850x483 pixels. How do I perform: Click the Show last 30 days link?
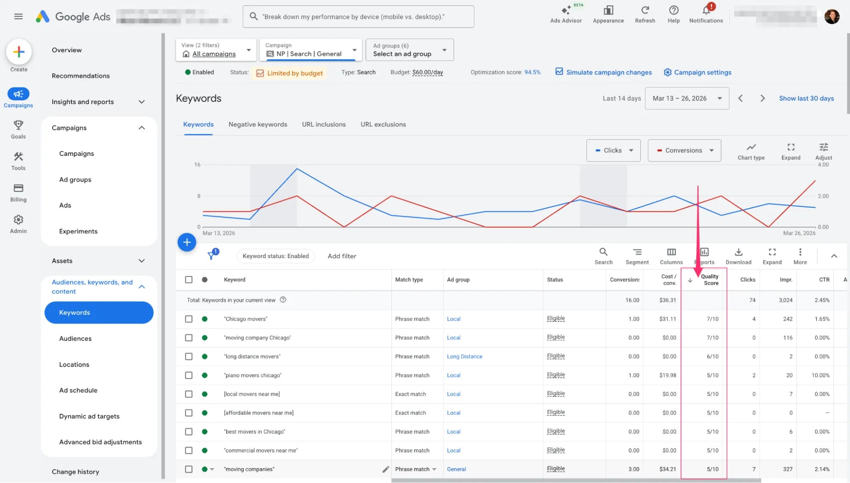click(806, 99)
